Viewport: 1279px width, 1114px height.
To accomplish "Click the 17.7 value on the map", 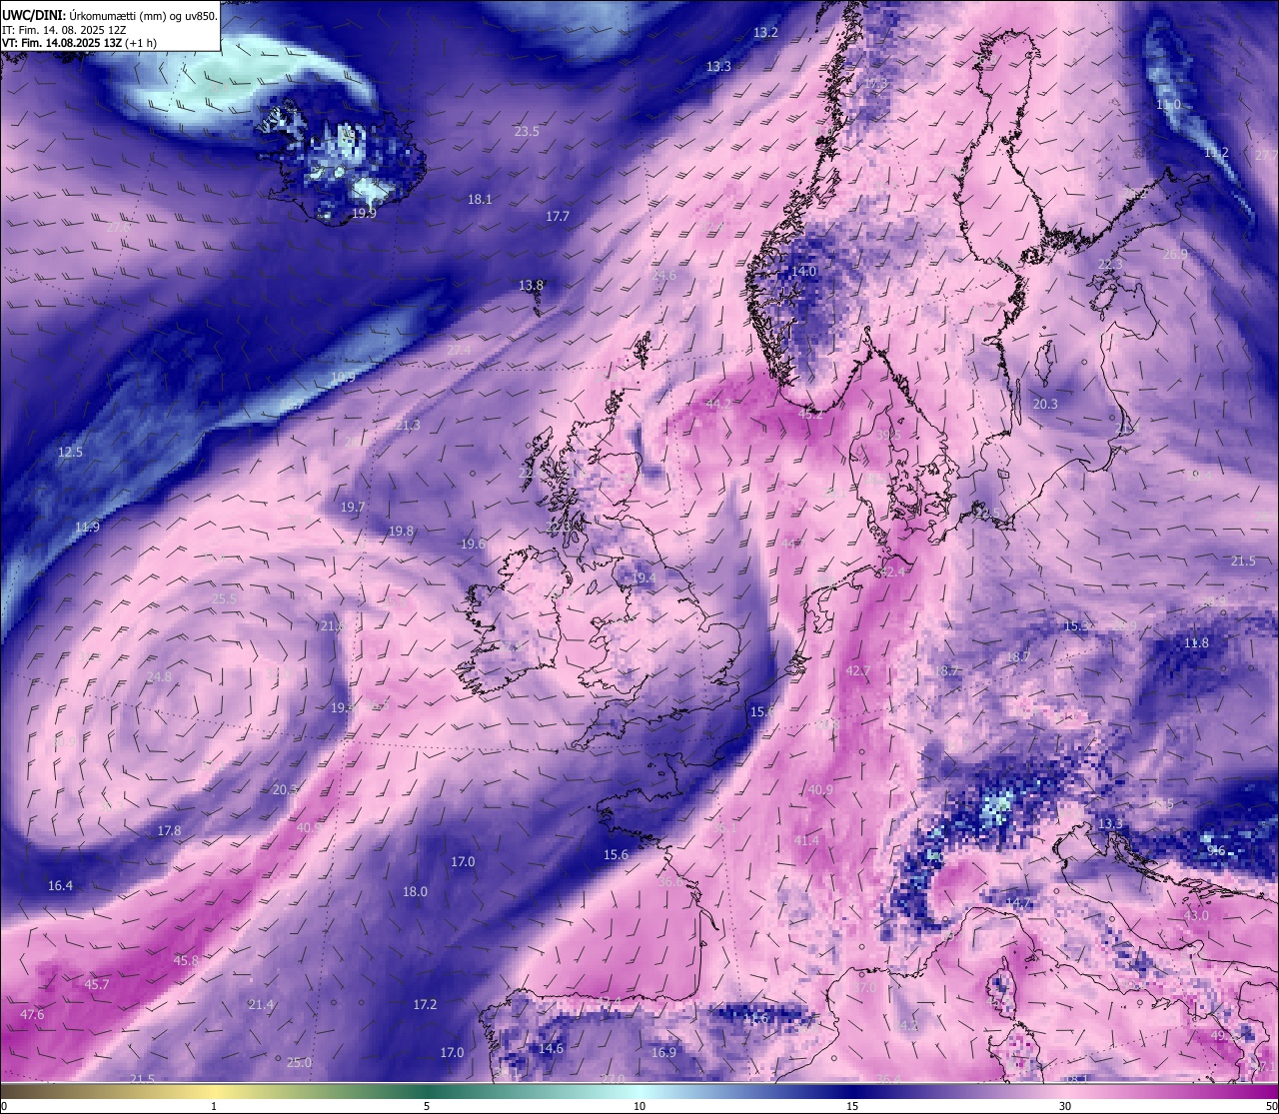I will pos(558,217).
